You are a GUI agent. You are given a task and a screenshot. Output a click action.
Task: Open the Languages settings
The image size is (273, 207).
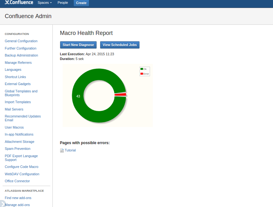pos(13,70)
